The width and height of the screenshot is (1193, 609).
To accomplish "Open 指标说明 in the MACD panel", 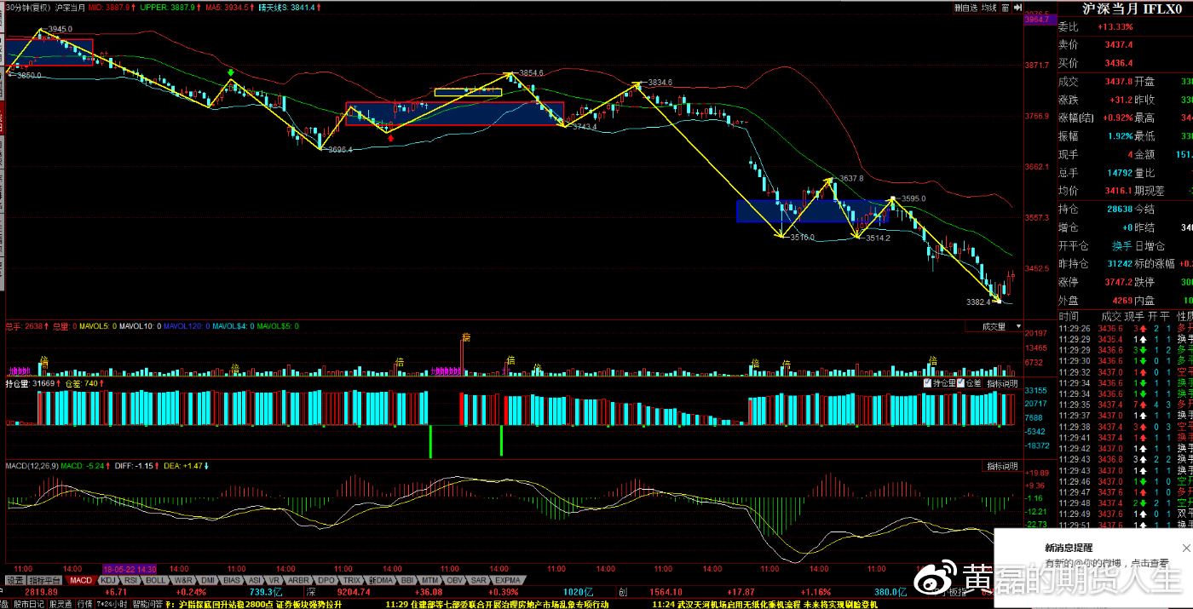I will [x=1003, y=466].
